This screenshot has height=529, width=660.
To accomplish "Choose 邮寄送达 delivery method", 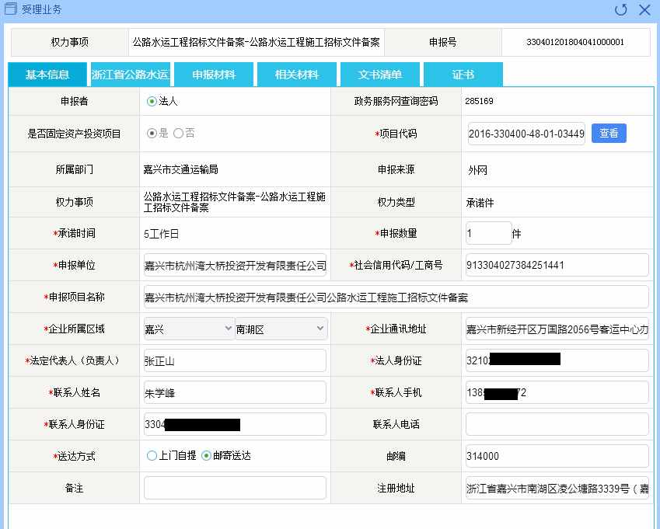I will point(206,456).
